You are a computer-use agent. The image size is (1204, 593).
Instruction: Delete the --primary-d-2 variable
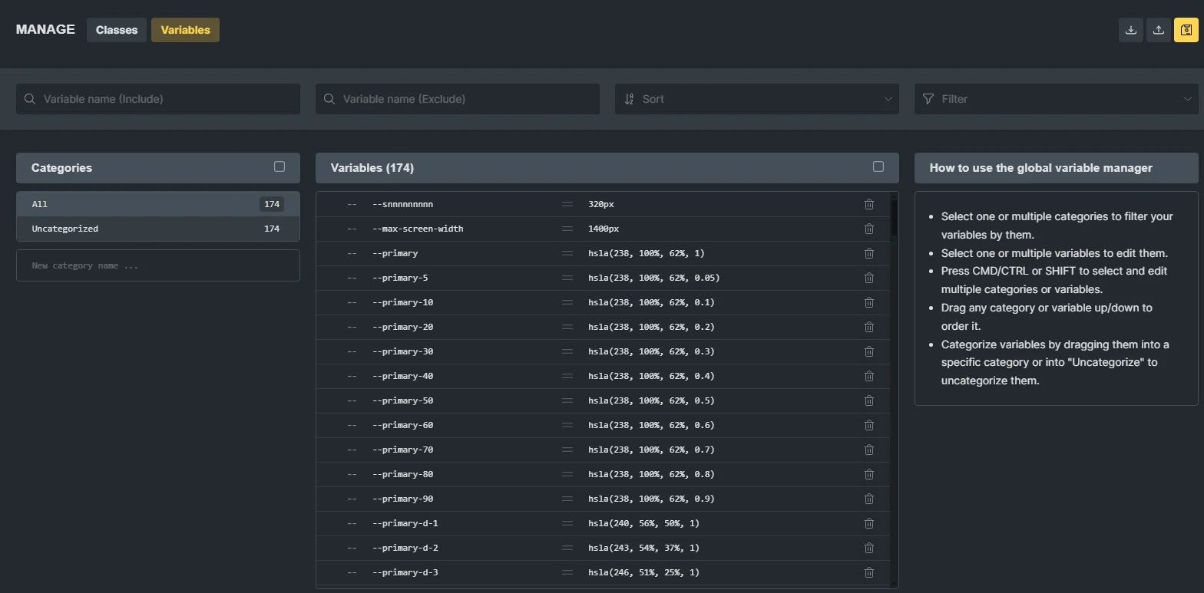point(868,548)
